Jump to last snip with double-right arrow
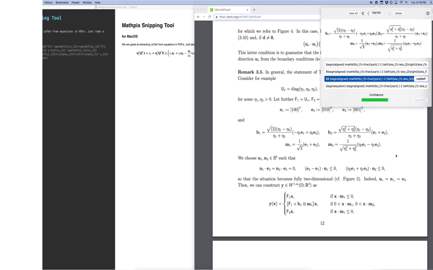The width and height of the screenshot is (433, 270). tap(390, 13)
